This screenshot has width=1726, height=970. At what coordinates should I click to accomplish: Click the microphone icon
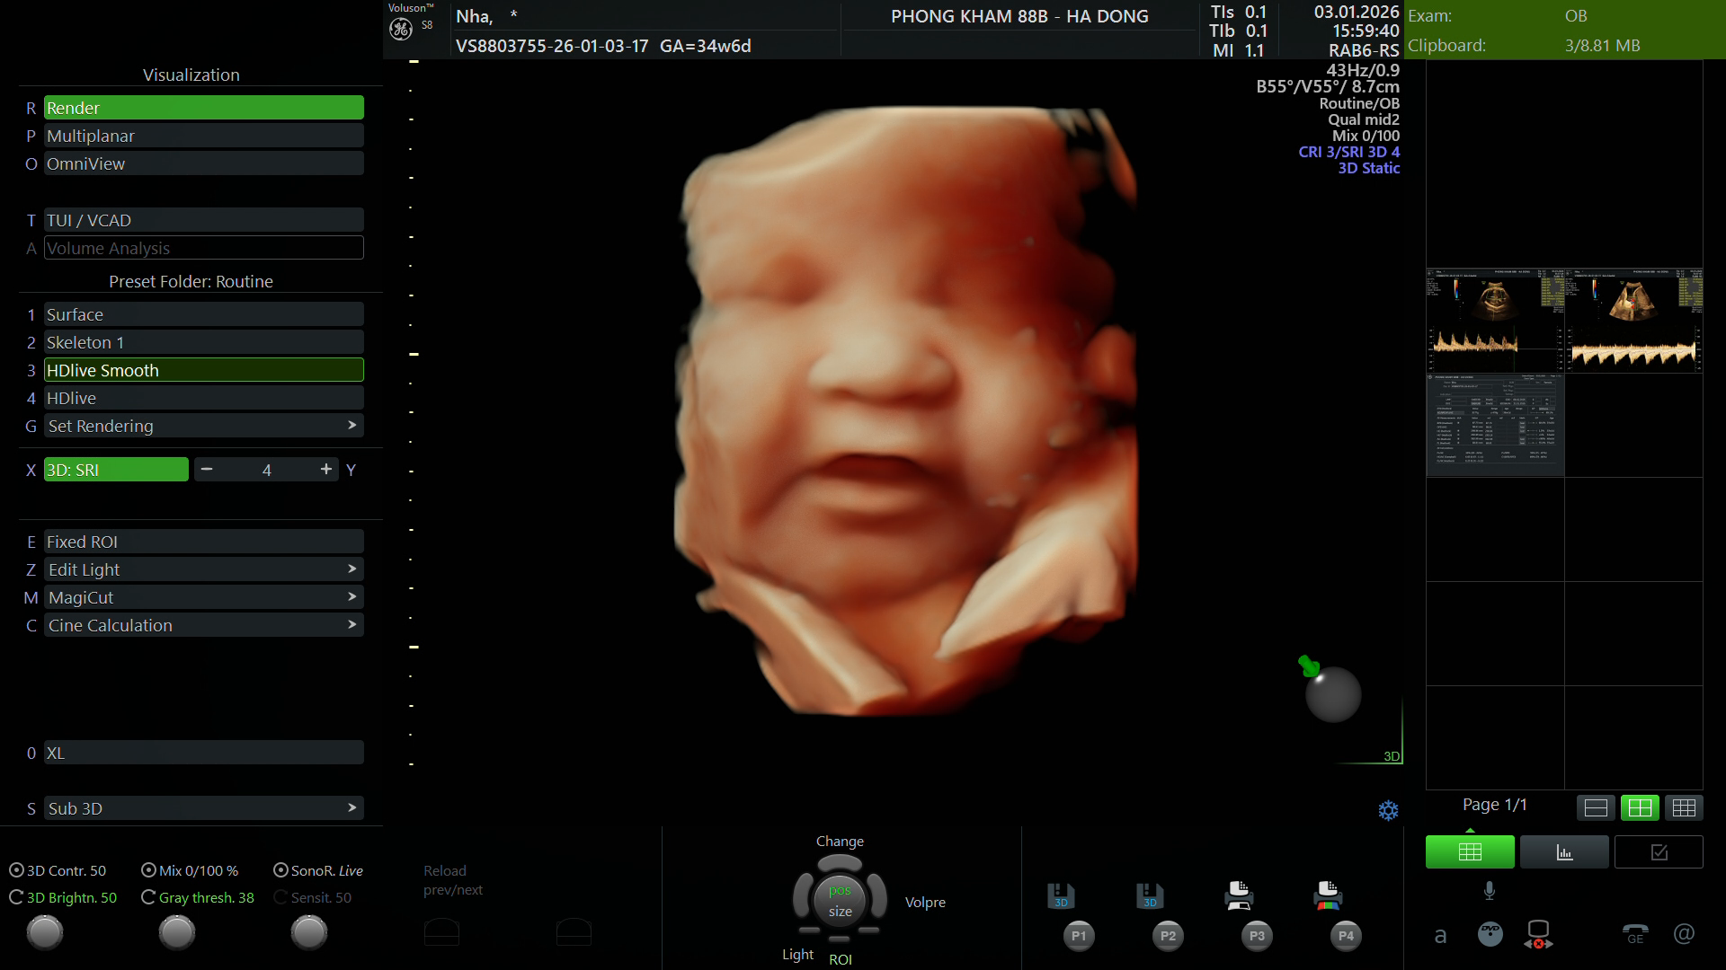[1489, 890]
